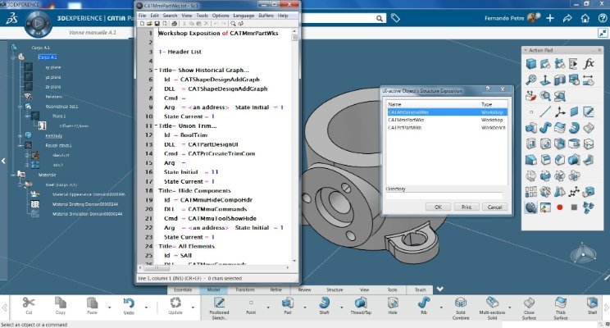Select the Hole tool
This screenshot has height=328, width=610.
[393, 303]
